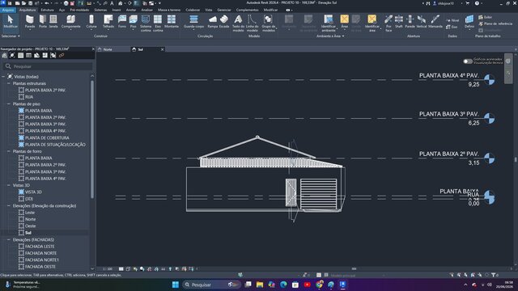518x291 pixels.
Task: Open the Massa e terreno tab
Action: click(x=169, y=10)
